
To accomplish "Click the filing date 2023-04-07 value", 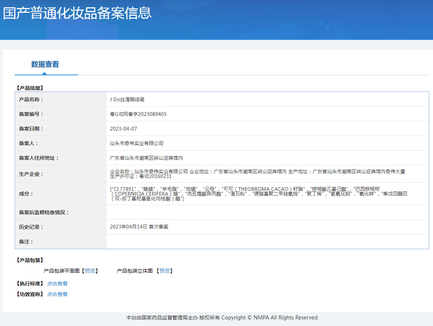I will 124,129.
